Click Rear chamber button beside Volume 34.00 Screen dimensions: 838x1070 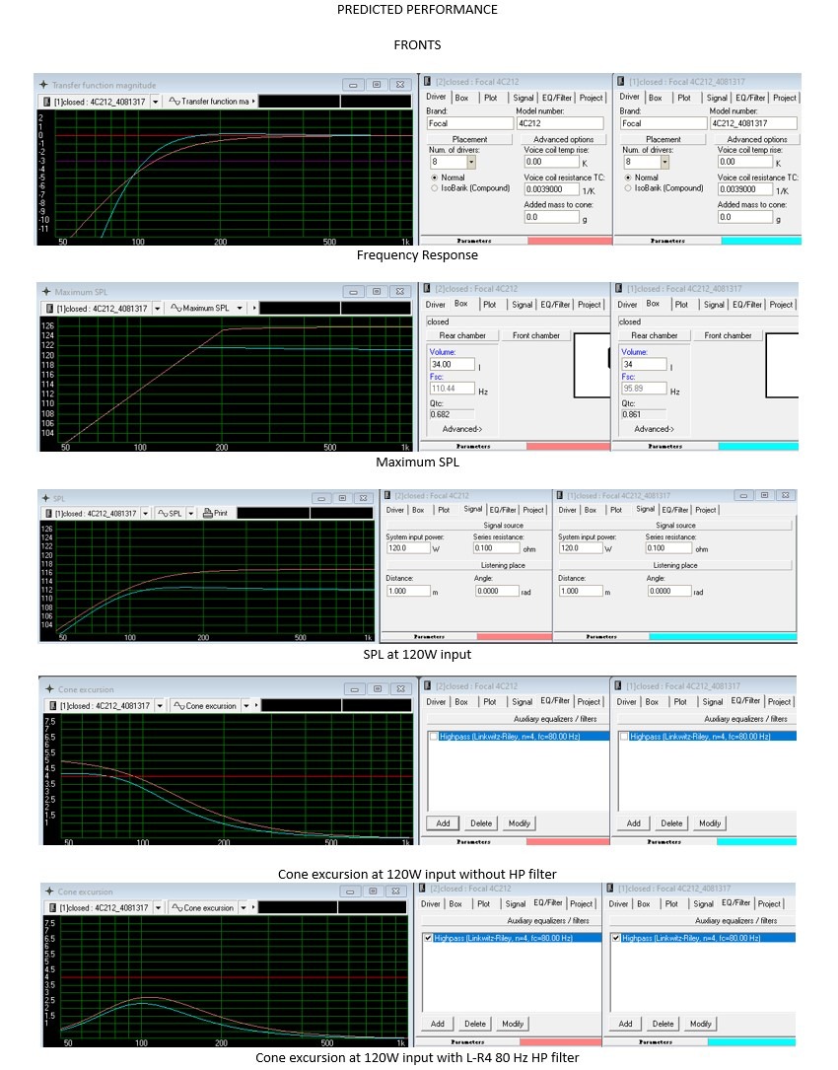[x=462, y=335]
